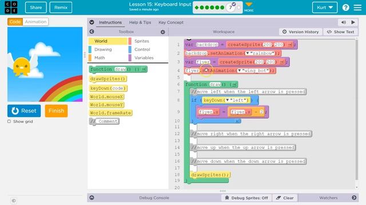Pick the drawSprites() toolbox block

[108, 79]
